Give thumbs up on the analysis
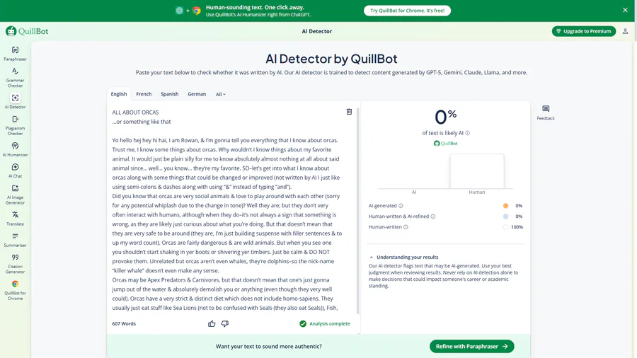The height and width of the screenshot is (358, 637). [x=212, y=323]
